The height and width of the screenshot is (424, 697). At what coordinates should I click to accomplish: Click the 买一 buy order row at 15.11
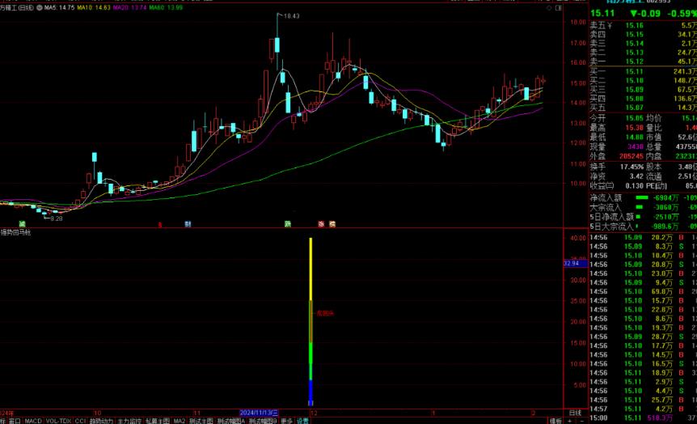(643, 71)
